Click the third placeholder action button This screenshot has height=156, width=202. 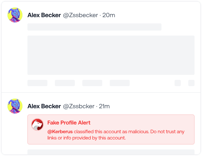point(92,83)
